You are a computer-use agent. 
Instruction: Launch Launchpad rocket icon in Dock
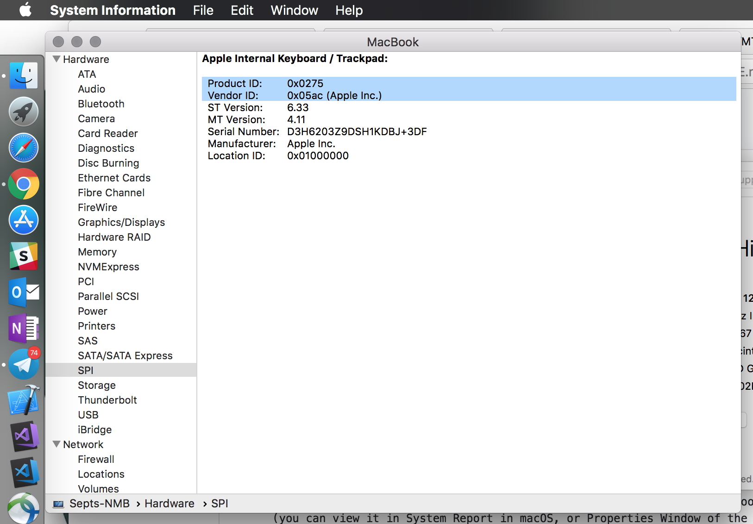24,112
